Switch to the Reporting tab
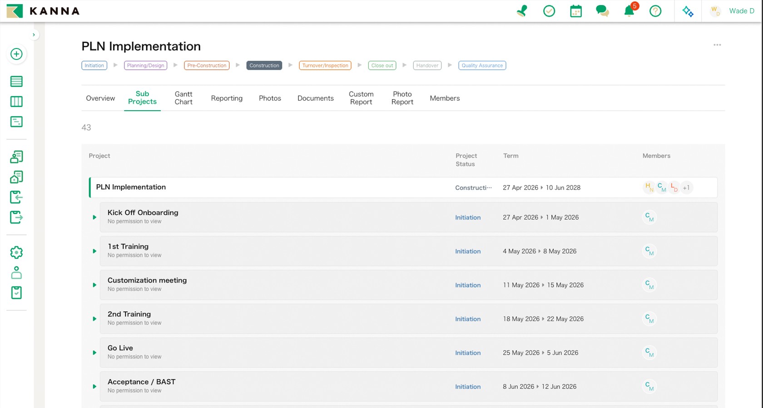763x408 pixels. pyautogui.click(x=227, y=98)
